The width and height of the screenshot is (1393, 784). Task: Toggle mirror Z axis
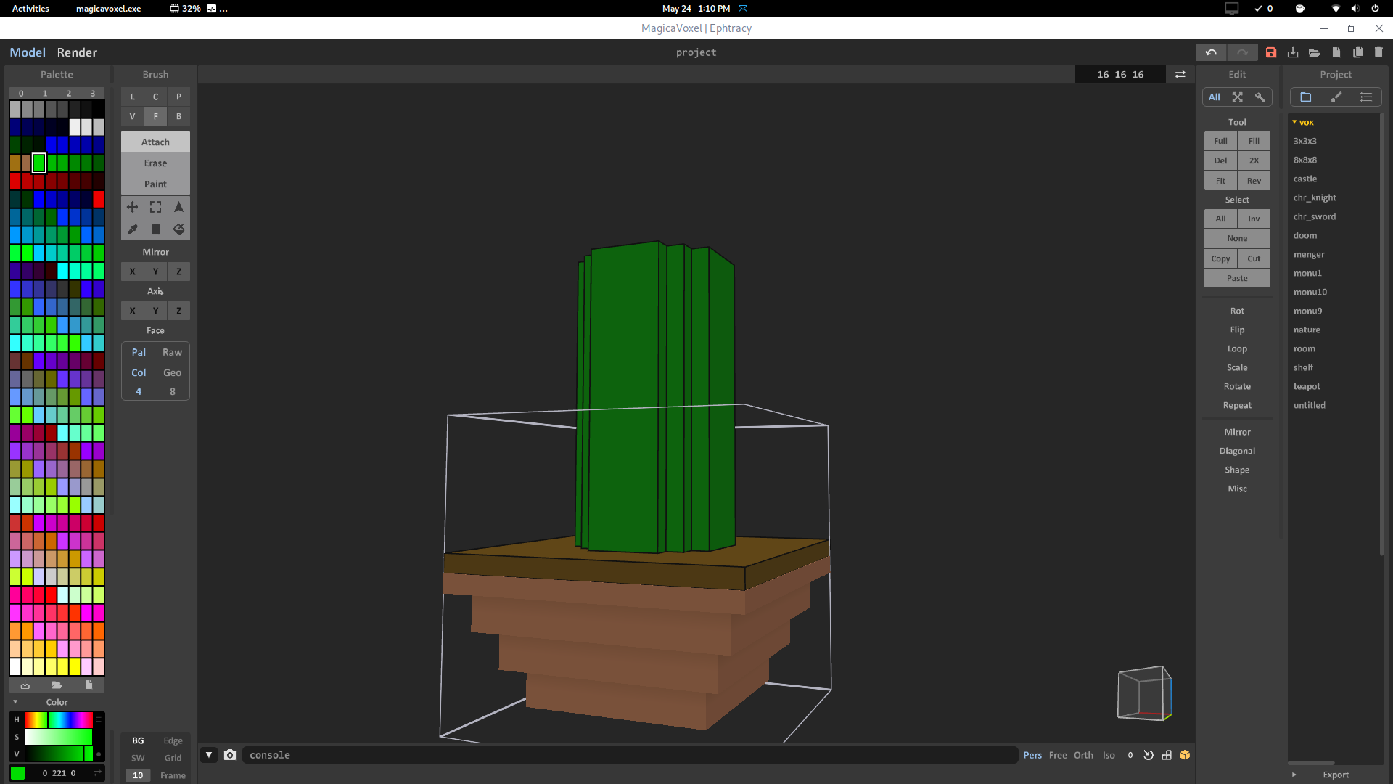point(178,271)
